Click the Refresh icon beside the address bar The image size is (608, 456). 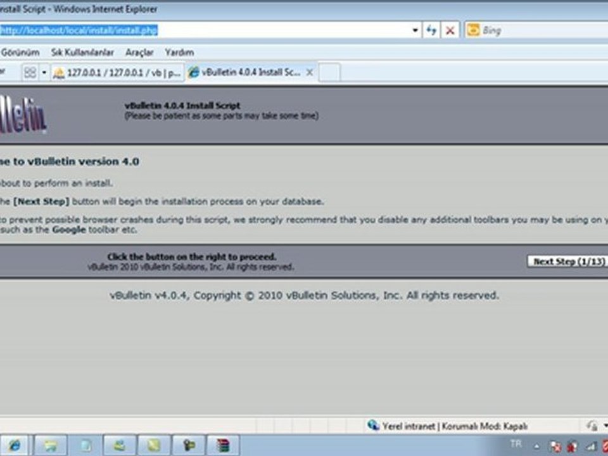click(x=431, y=30)
